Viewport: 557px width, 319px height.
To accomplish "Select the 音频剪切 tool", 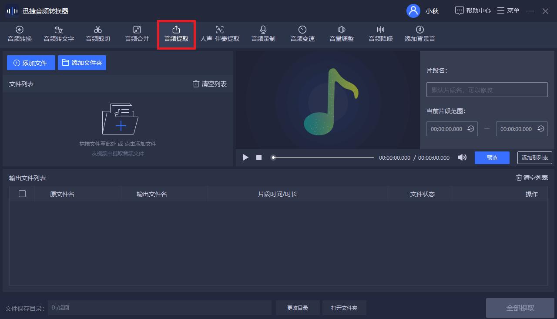I will click(97, 34).
